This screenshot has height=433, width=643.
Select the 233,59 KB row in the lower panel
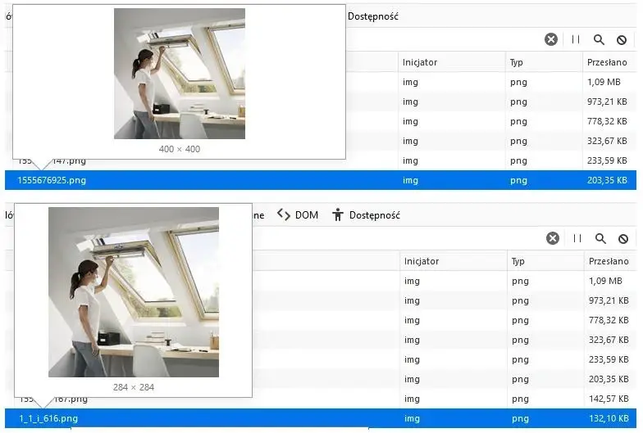click(x=445, y=359)
